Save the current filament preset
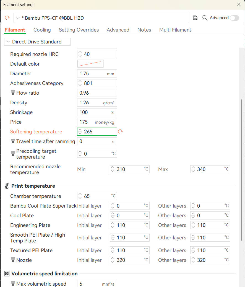The image size is (245, 287). [195, 18]
